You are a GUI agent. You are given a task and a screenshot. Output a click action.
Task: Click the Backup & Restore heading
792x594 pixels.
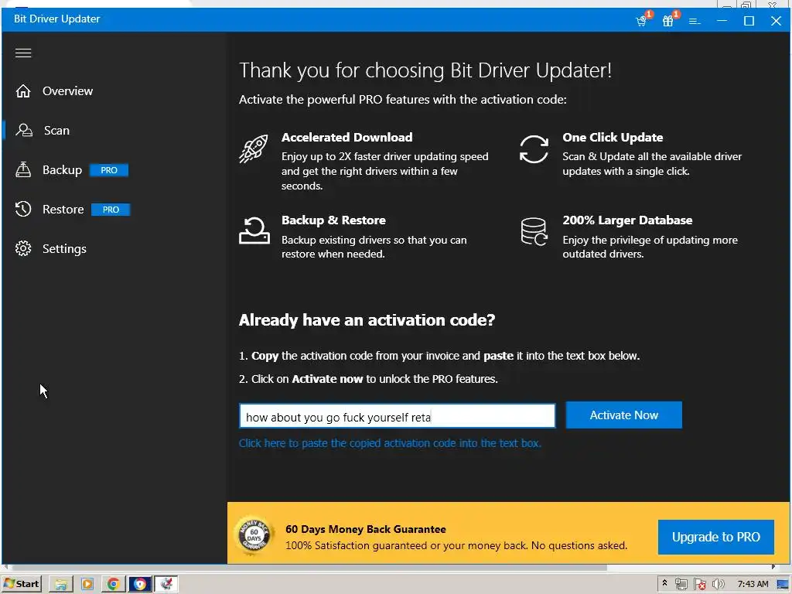(333, 220)
